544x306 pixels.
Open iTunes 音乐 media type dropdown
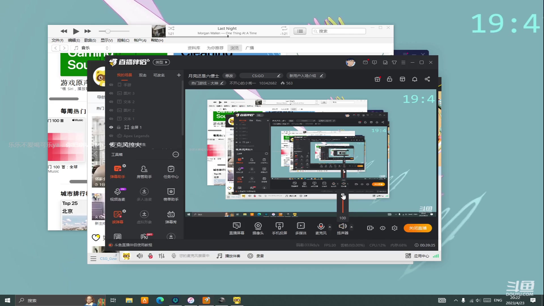(x=90, y=48)
